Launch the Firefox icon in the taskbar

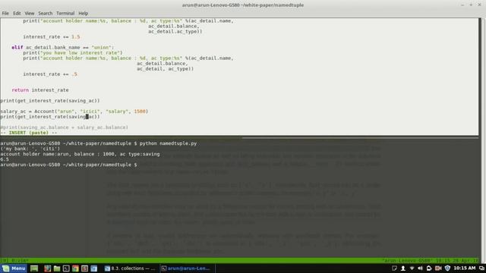pos(47,268)
